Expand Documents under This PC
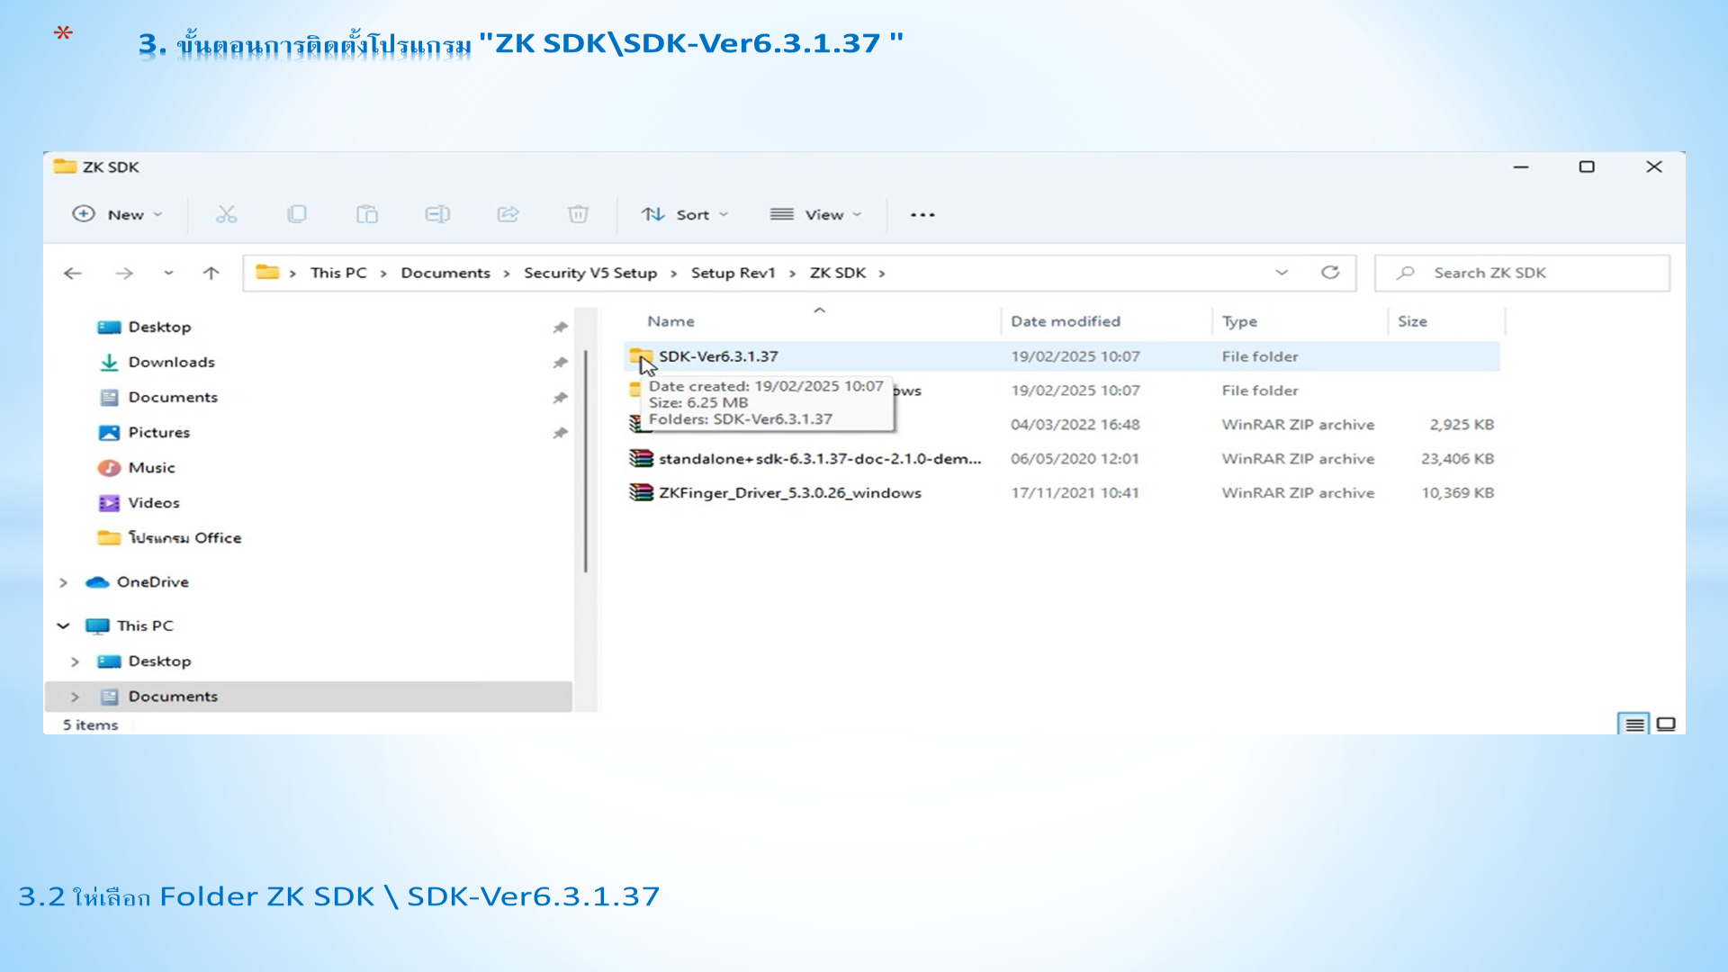Image resolution: width=1728 pixels, height=972 pixels. [x=75, y=697]
